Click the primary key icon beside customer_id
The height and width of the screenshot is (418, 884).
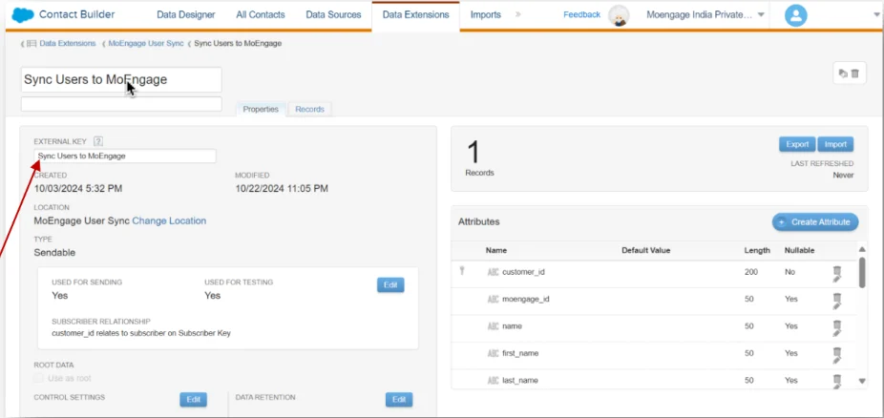[x=462, y=271]
